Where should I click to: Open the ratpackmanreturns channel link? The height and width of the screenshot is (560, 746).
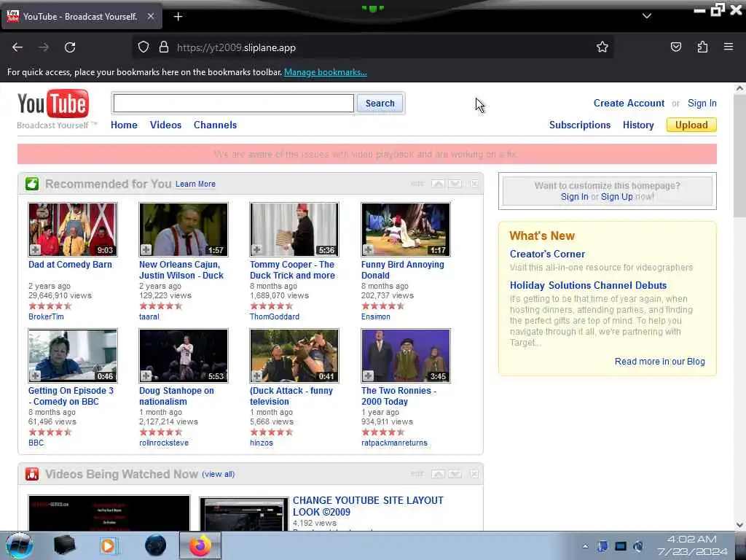coord(394,443)
